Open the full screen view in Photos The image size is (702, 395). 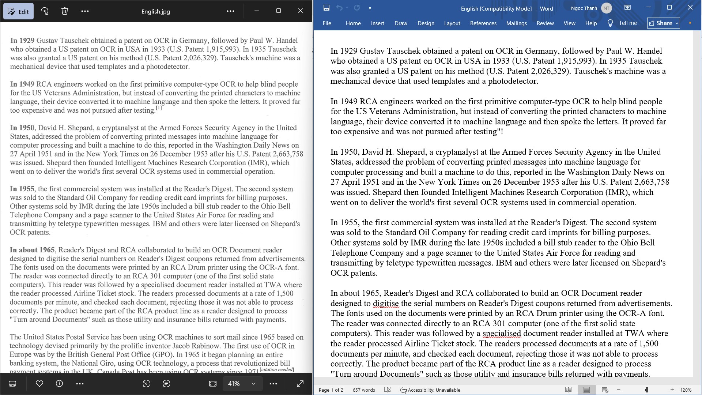(300, 384)
